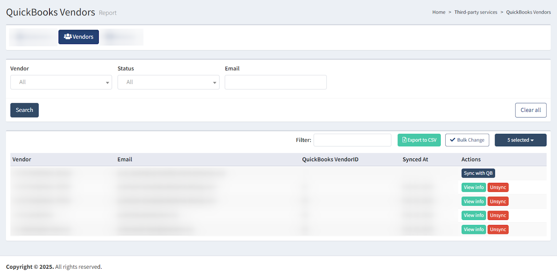Unsync the last row vendor
The width and height of the screenshot is (557, 276).
tap(498, 229)
